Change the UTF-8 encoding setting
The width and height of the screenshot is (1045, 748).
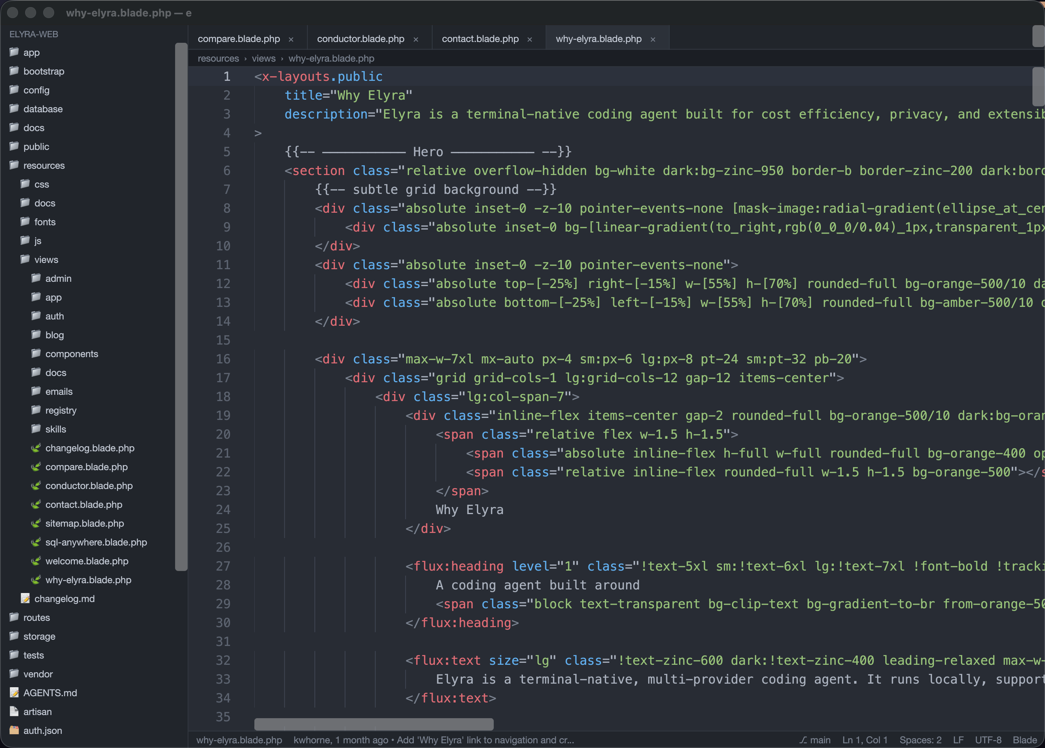988,740
